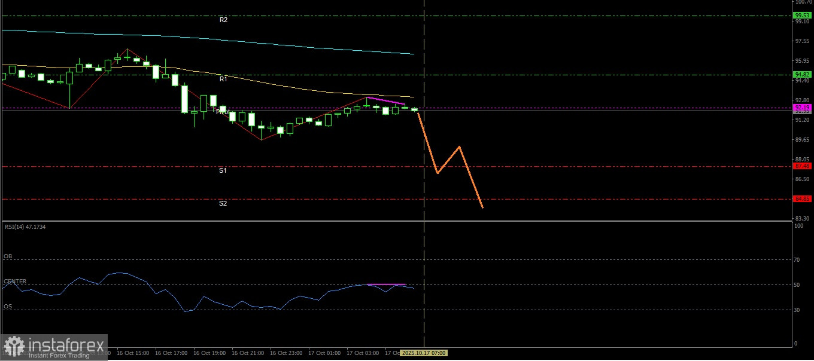Click the CENTER level label in RSI

click(x=14, y=281)
